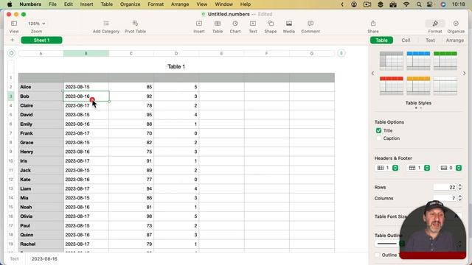Open Control Center in menu bar

coord(430,4)
